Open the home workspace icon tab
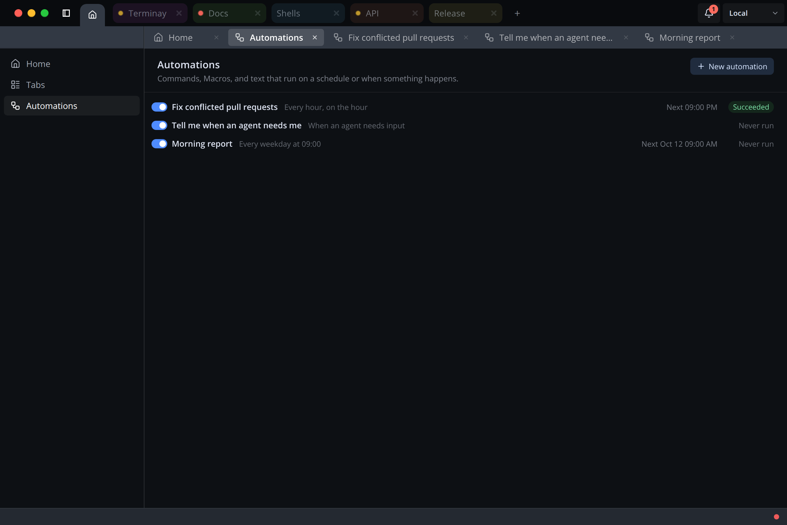This screenshot has width=787, height=525. coord(92,14)
